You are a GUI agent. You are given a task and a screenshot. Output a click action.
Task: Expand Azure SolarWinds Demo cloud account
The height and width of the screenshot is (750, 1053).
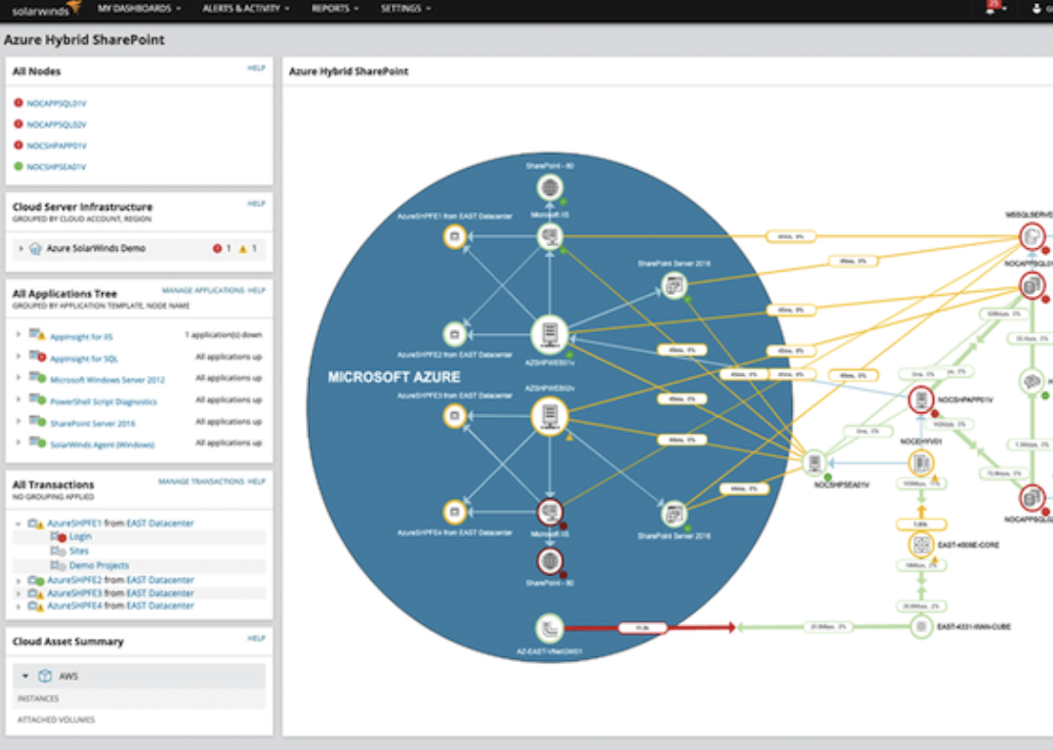(21, 248)
